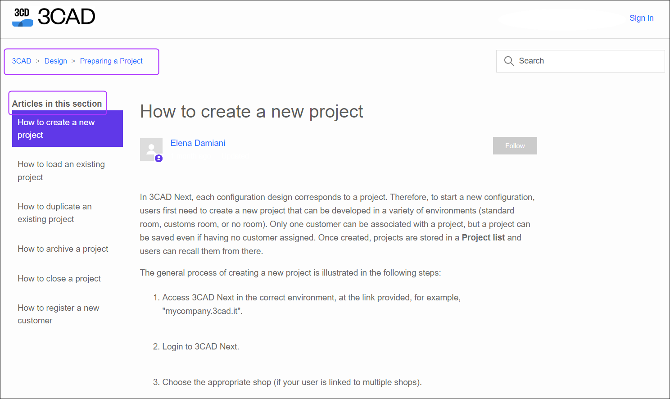Focus the Search input field
The height and width of the screenshot is (399, 670).
(x=580, y=61)
